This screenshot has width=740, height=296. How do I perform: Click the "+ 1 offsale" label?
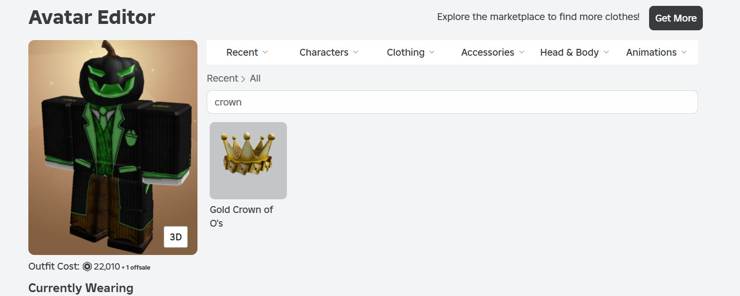click(x=136, y=267)
